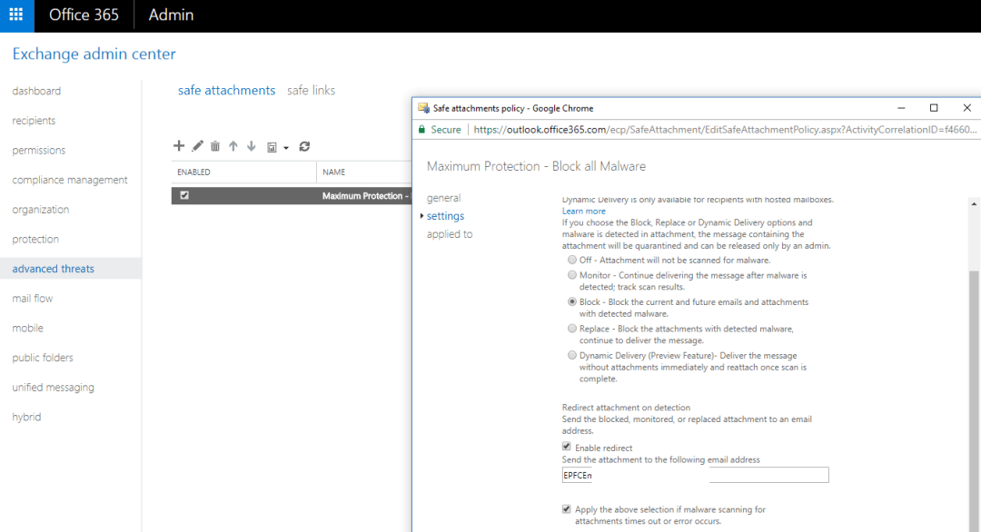Image resolution: width=981 pixels, height=532 pixels.
Task: Open recipients in left navigation
Action: 34,120
